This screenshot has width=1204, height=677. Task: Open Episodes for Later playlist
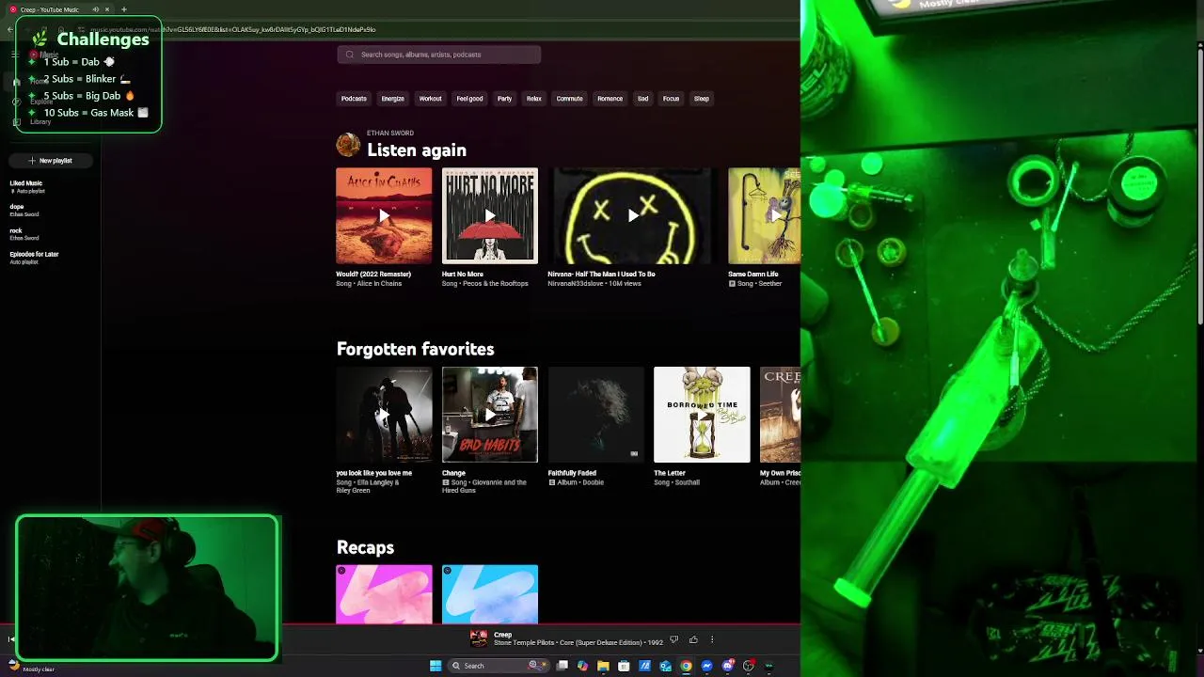[x=34, y=258]
